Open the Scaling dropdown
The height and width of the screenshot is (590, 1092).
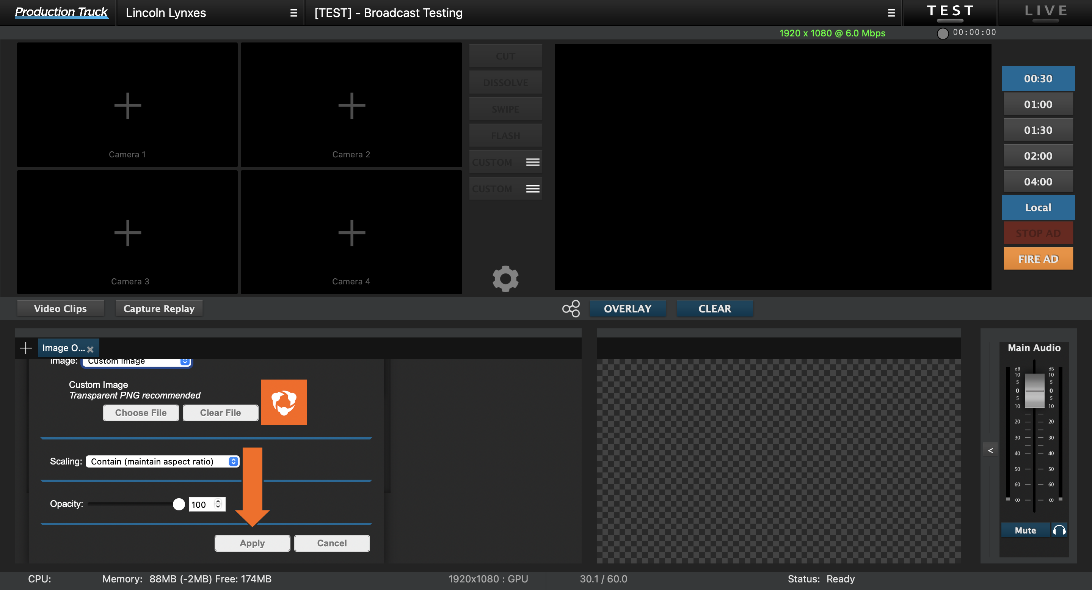click(162, 461)
